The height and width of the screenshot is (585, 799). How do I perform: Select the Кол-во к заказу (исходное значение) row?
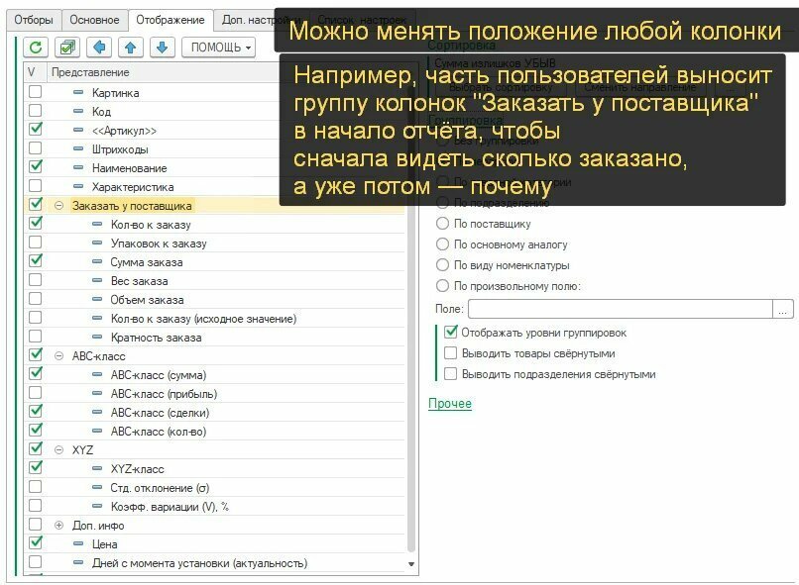214,319
